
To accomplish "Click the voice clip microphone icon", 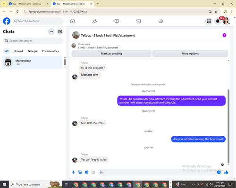I will click(x=73, y=172).
